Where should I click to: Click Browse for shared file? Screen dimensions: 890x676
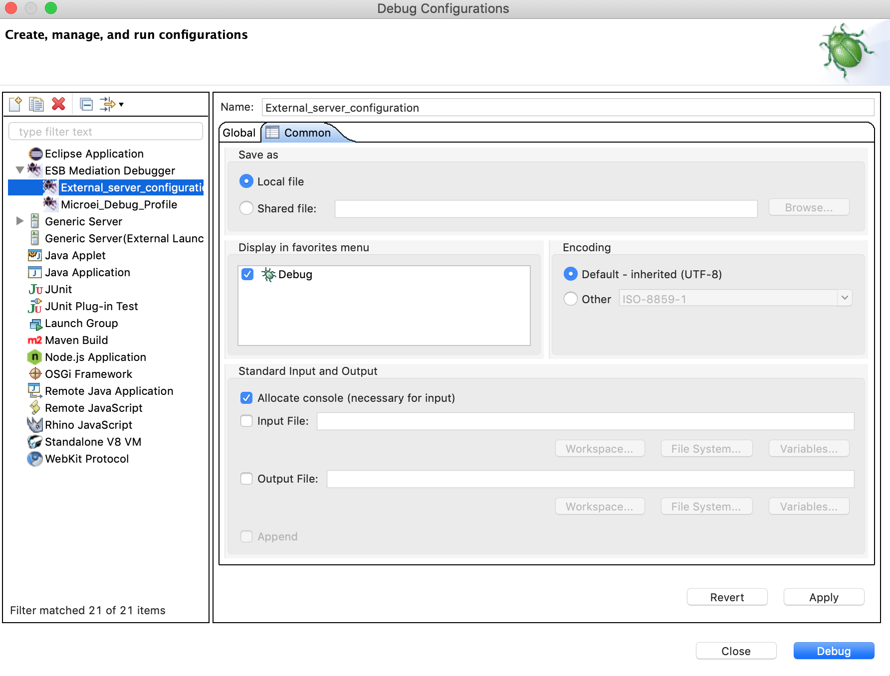pos(809,207)
